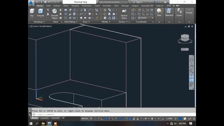Click the Smooth Object mesh tool
This screenshot has width=224, height=126.
click(x=55, y=14)
